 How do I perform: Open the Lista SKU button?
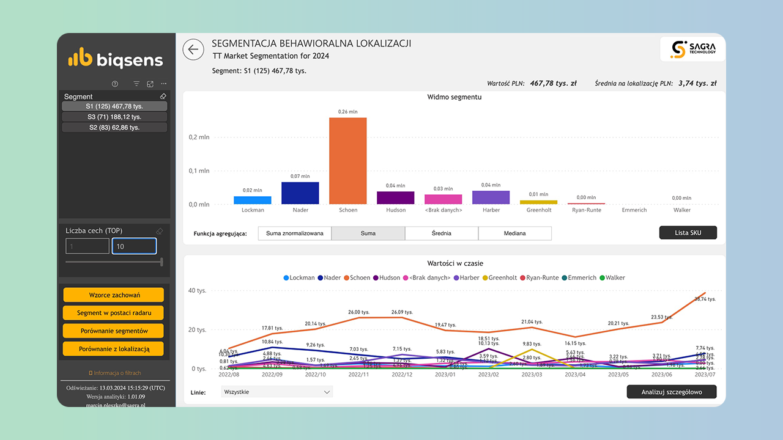(688, 233)
